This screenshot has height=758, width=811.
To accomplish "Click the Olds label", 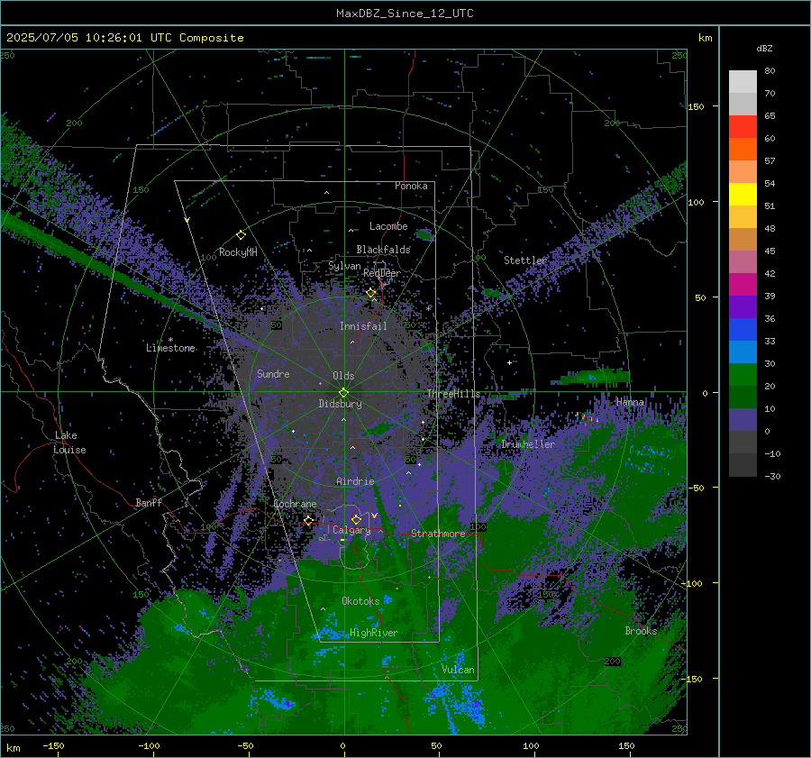I will (343, 376).
